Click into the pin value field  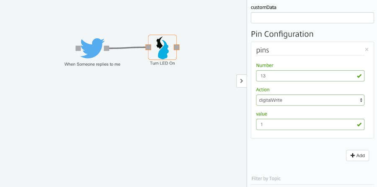point(305,125)
